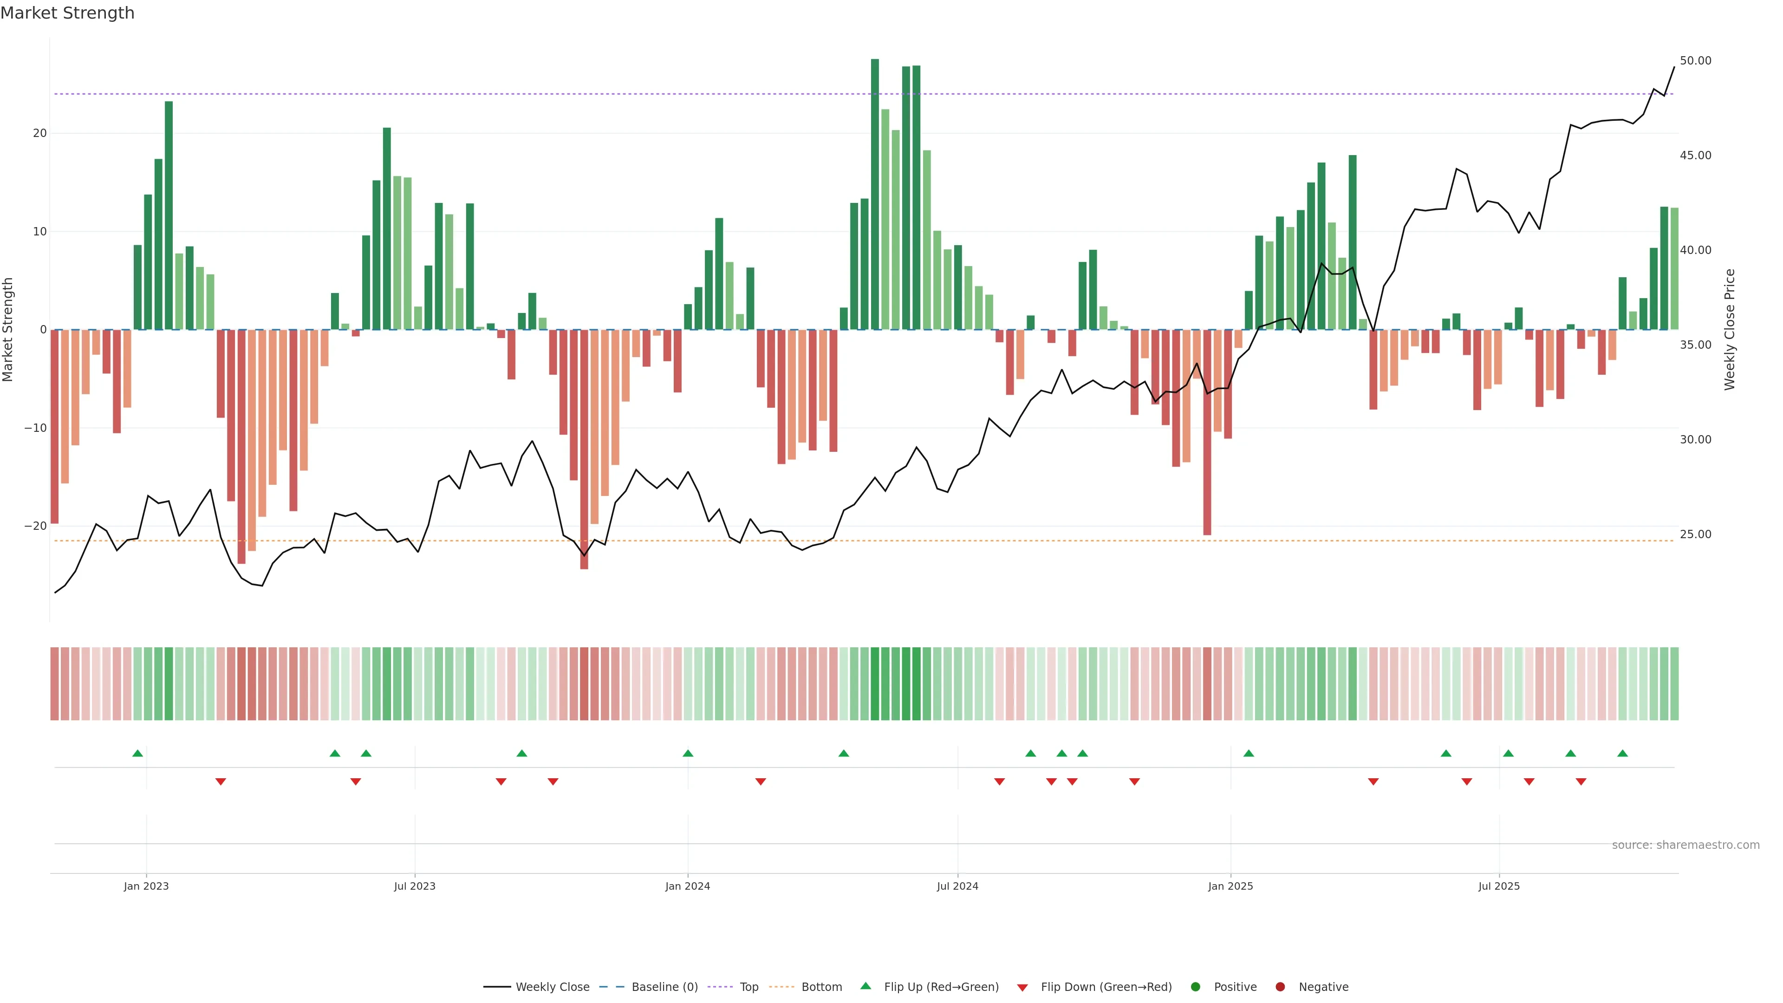Click the Jul 2025 x-axis label
This screenshot has width=1783, height=1003.
click(1498, 886)
